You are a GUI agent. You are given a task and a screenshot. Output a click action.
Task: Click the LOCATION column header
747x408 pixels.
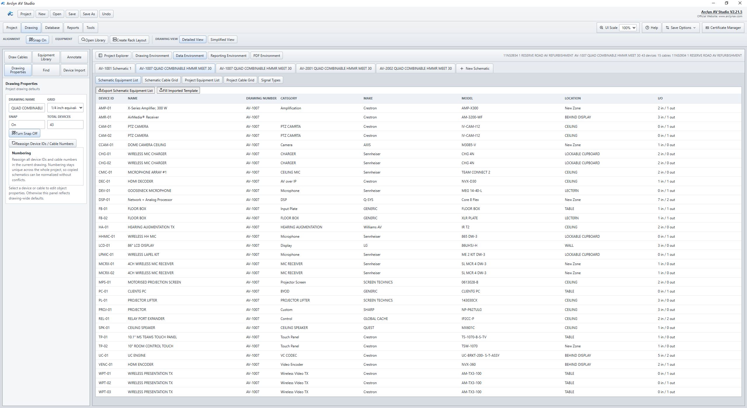[572, 98]
